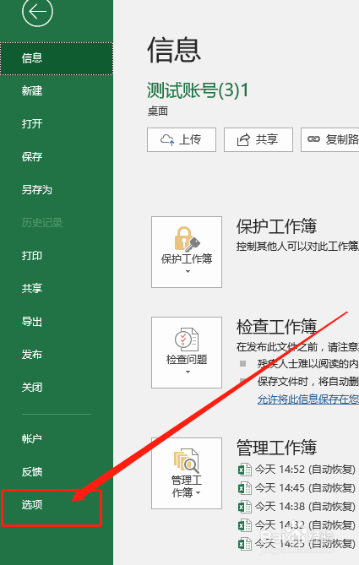
Task: Click the Excel icon for 今天 14:38 version
Action: pos(244,507)
